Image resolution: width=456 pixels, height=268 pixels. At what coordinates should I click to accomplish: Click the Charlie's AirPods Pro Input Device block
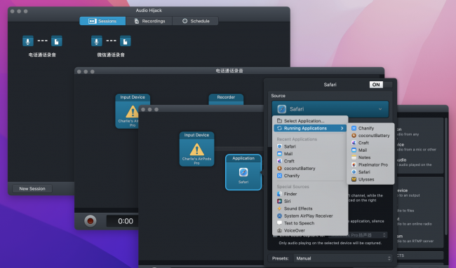[196, 149]
